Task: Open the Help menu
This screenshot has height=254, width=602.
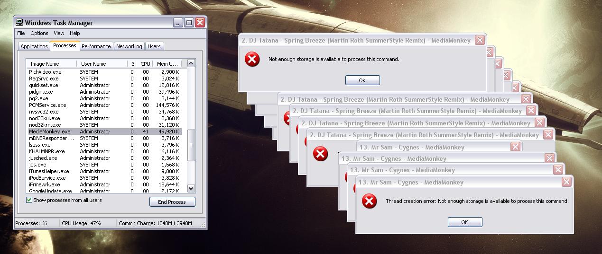Action: click(75, 33)
